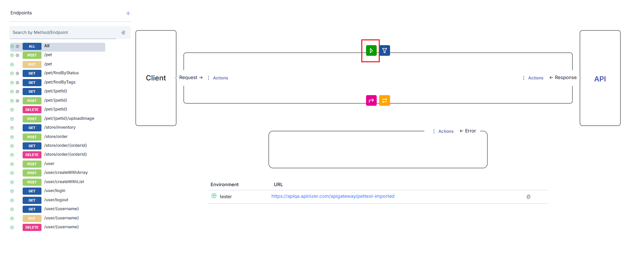Viewport: 630px width, 257px height.
Task: Copy the tester environment URL
Action: tap(528, 197)
